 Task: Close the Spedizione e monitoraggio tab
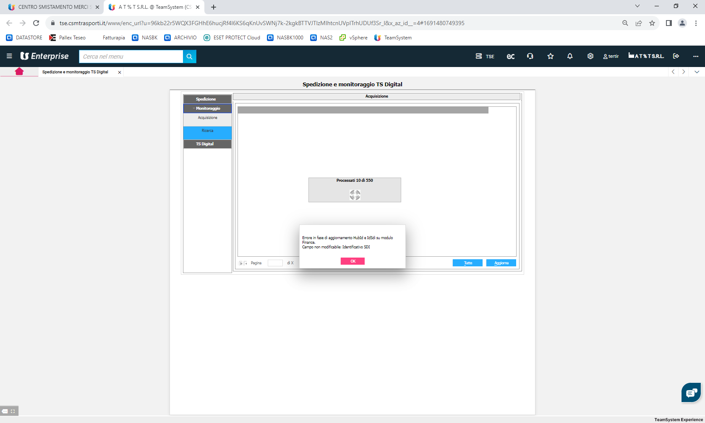pyautogui.click(x=120, y=72)
